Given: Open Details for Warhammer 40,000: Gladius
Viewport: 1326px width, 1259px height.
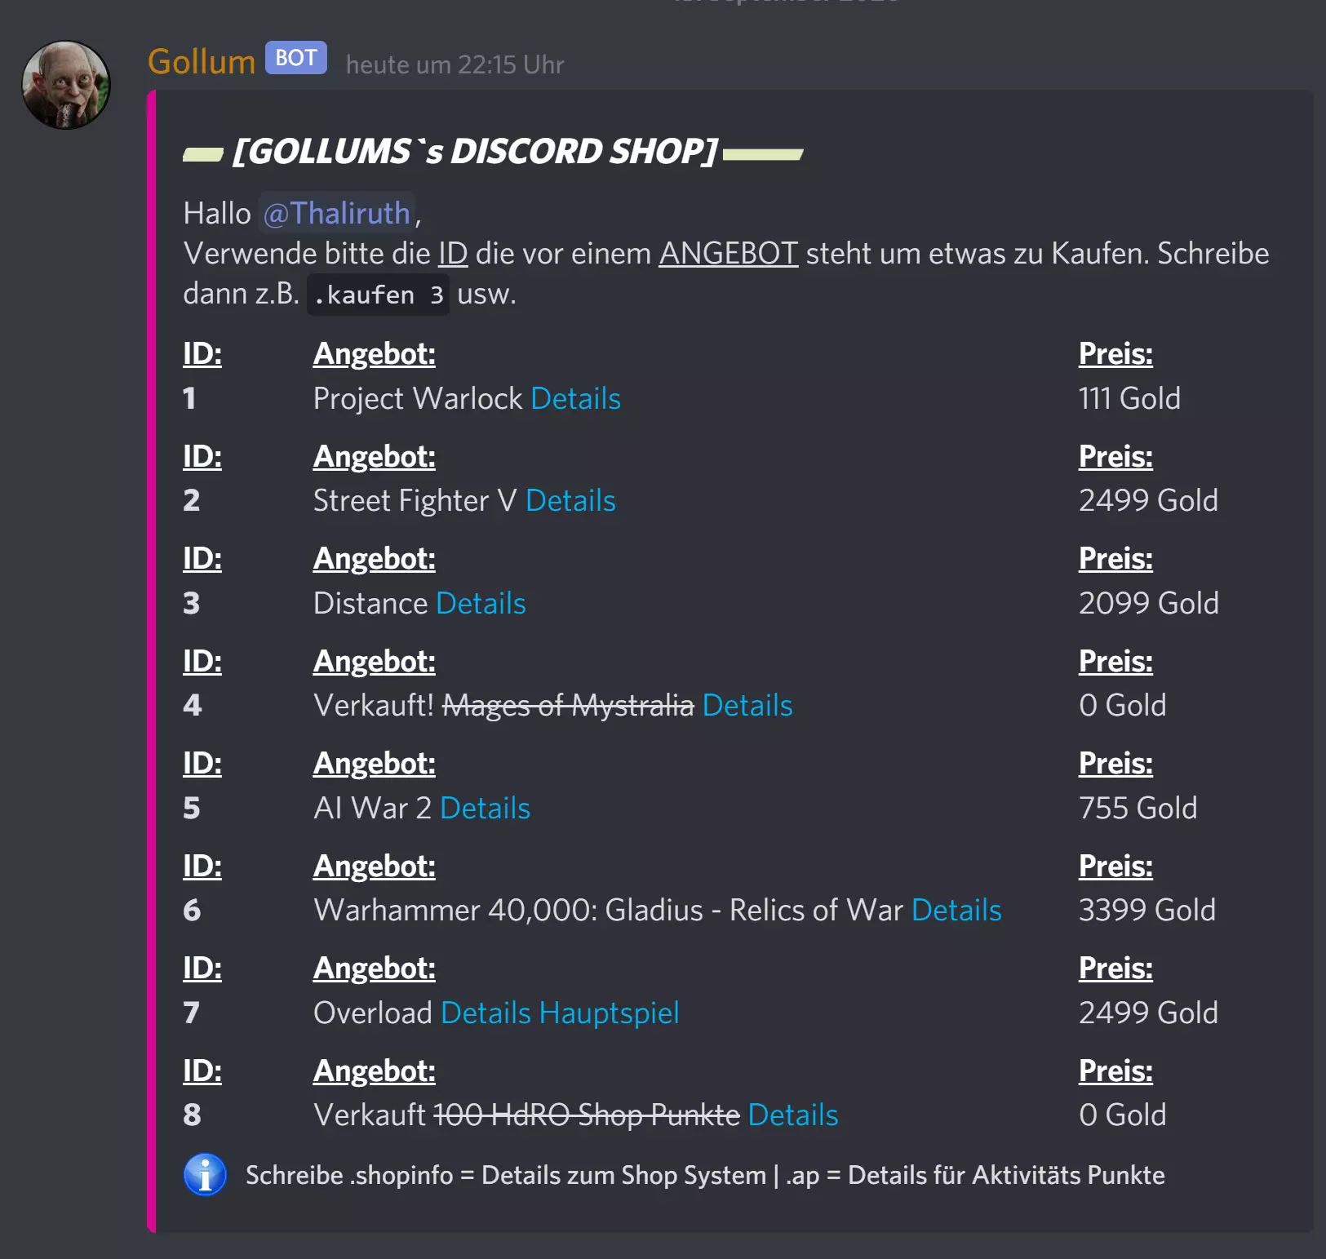Looking at the screenshot, I should [x=956, y=910].
